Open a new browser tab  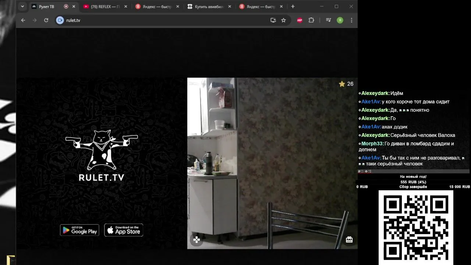pos(293,7)
